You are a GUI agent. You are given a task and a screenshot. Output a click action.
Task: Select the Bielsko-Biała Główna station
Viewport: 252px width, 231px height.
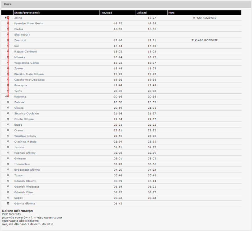coord(29,74)
